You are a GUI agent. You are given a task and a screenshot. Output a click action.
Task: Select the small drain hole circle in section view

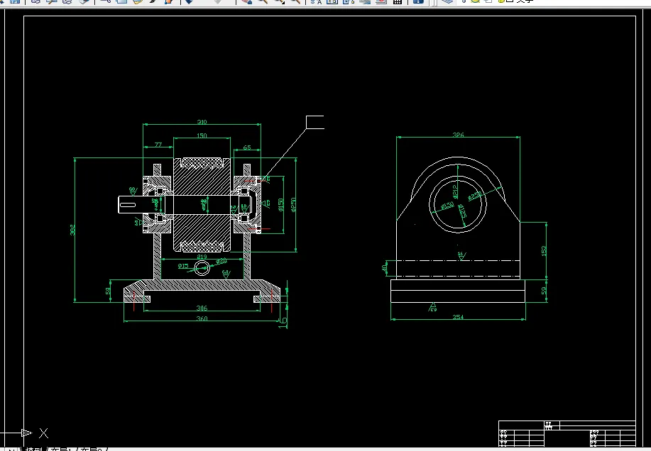(x=202, y=268)
